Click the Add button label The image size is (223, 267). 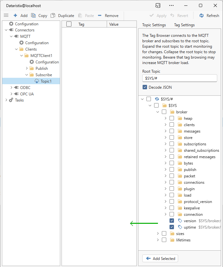24,15
